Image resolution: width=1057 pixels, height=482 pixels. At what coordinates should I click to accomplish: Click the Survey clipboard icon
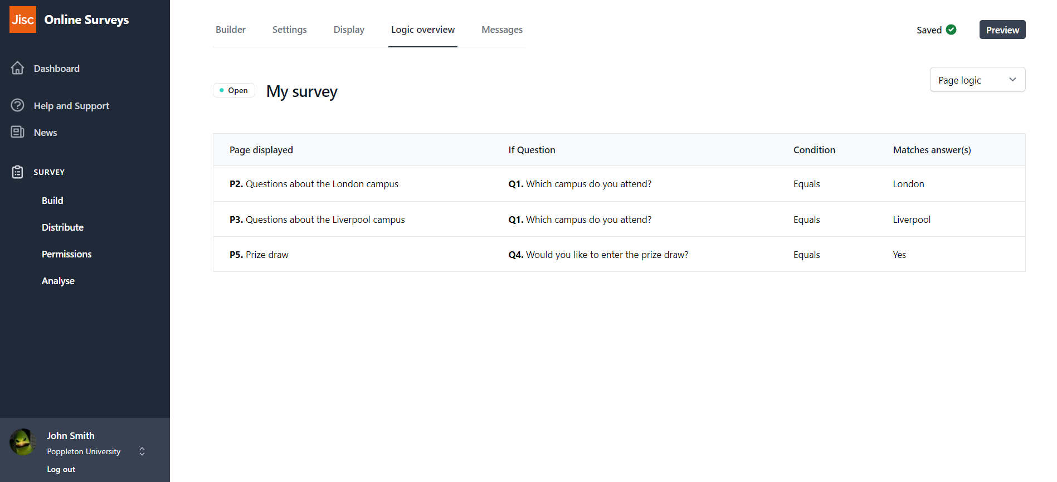click(x=18, y=172)
